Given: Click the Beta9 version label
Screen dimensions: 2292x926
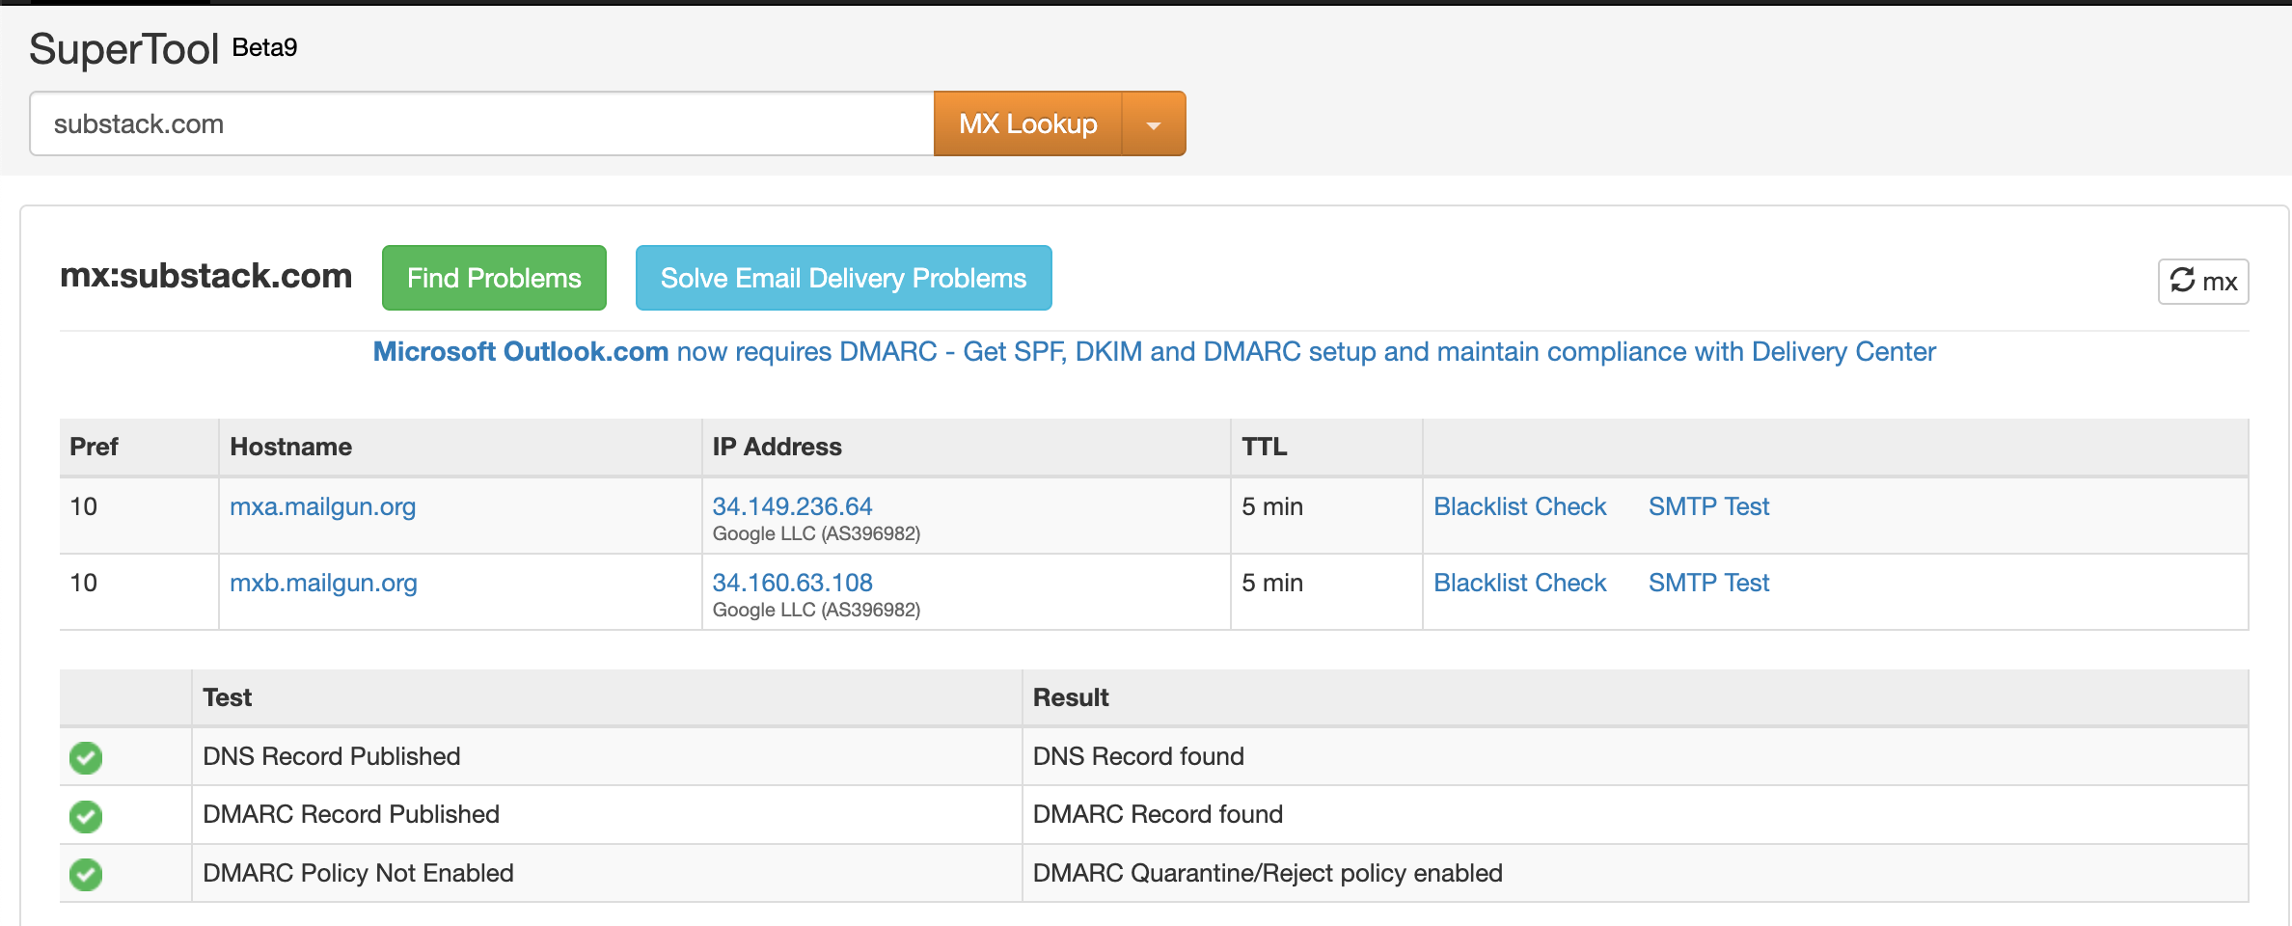Looking at the screenshot, I should click(x=264, y=47).
